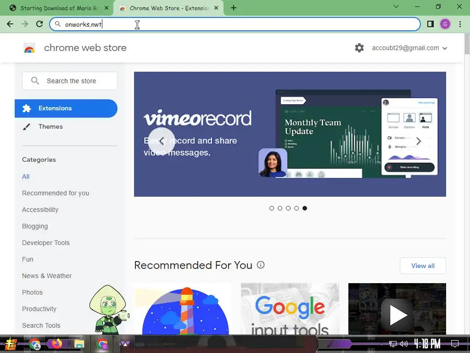
Task: Click the Chrome Web Store rainbow logo
Action: pyautogui.click(x=29, y=48)
